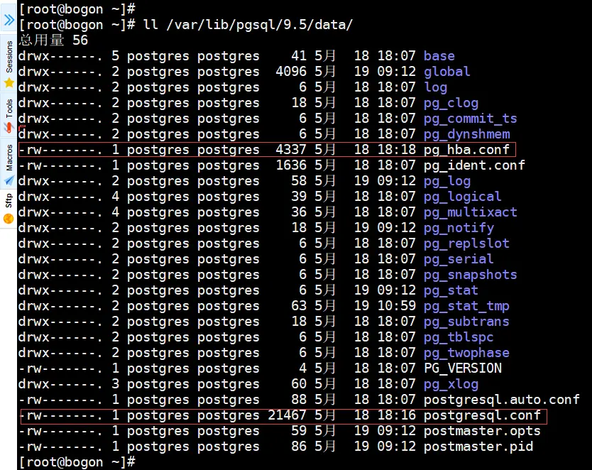
Task: Select the 'pg_clog' directory name
Action: 451,103
